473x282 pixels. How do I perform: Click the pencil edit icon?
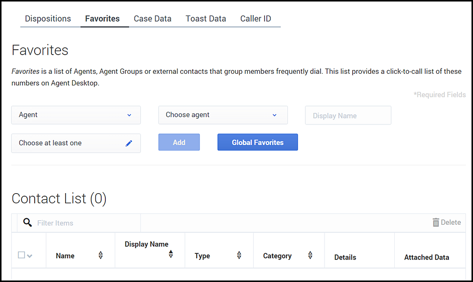pyautogui.click(x=129, y=143)
